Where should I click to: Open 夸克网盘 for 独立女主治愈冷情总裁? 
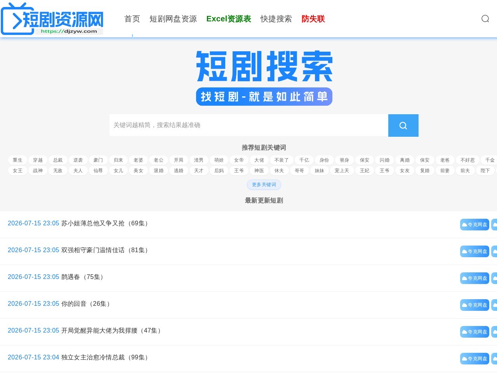[x=474, y=359]
